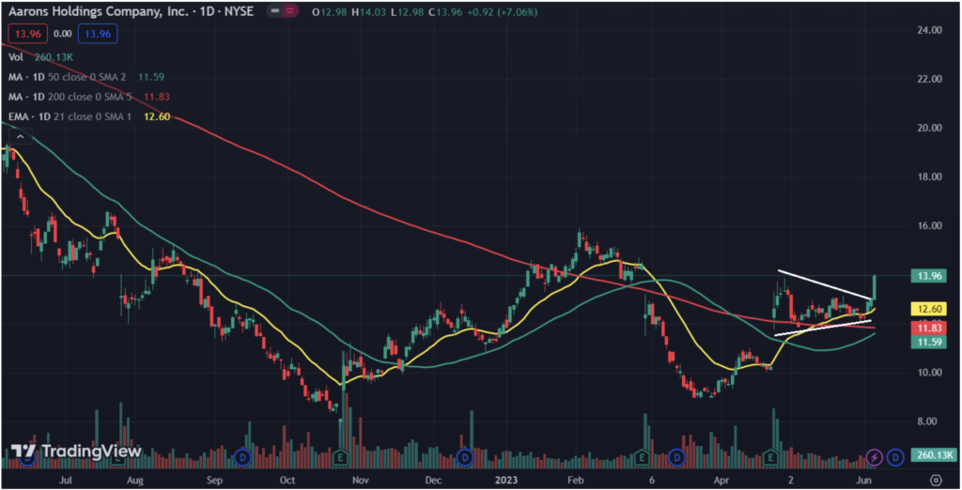Open the earnings E marker before Nov
The width and height of the screenshot is (962, 490).
pos(339,457)
